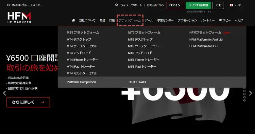
Task: Select MT5 デスクトップ
Action: pos(140,40)
